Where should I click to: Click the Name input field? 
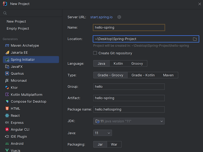pos(129,27)
